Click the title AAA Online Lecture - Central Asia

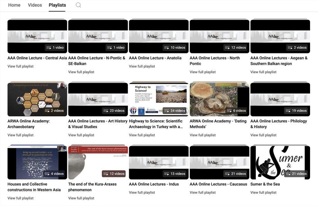(x=37, y=58)
